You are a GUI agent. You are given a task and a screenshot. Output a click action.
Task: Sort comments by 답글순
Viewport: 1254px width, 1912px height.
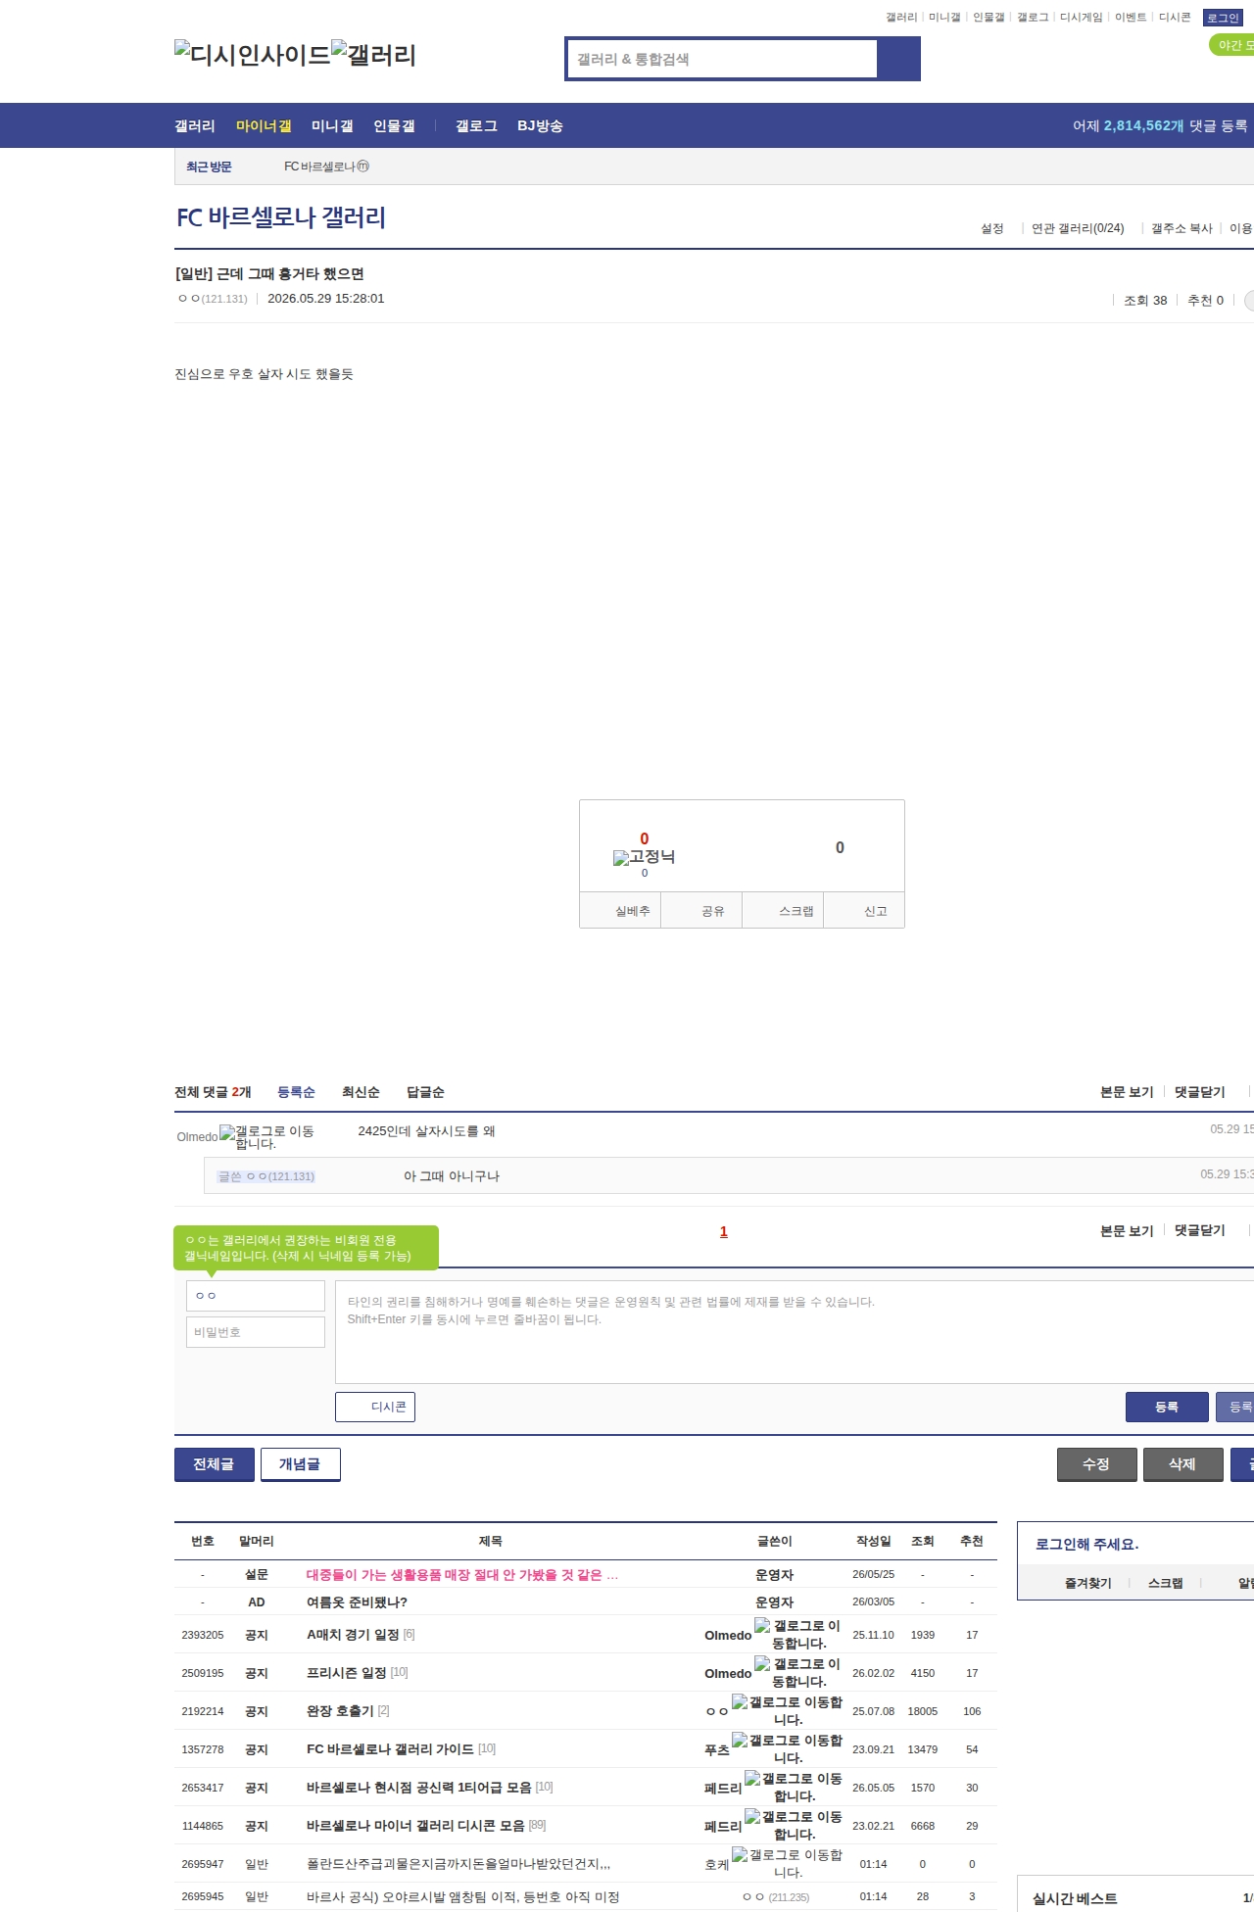pyautogui.click(x=425, y=1092)
